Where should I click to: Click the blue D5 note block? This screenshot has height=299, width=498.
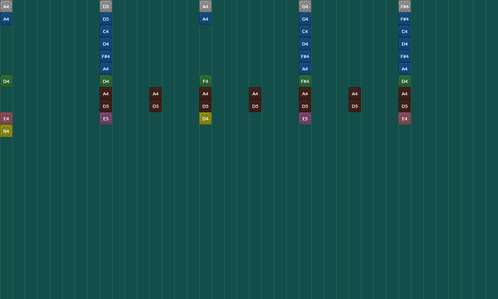coord(106,19)
